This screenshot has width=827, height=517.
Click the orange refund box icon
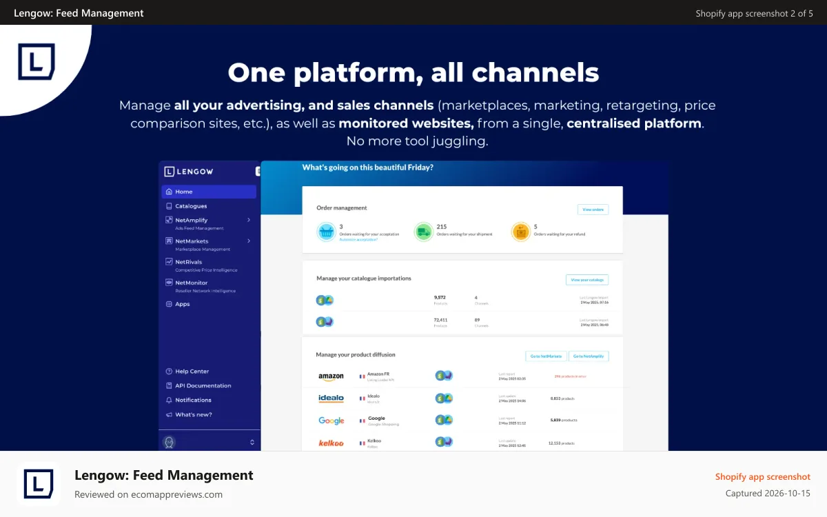pos(520,232)
